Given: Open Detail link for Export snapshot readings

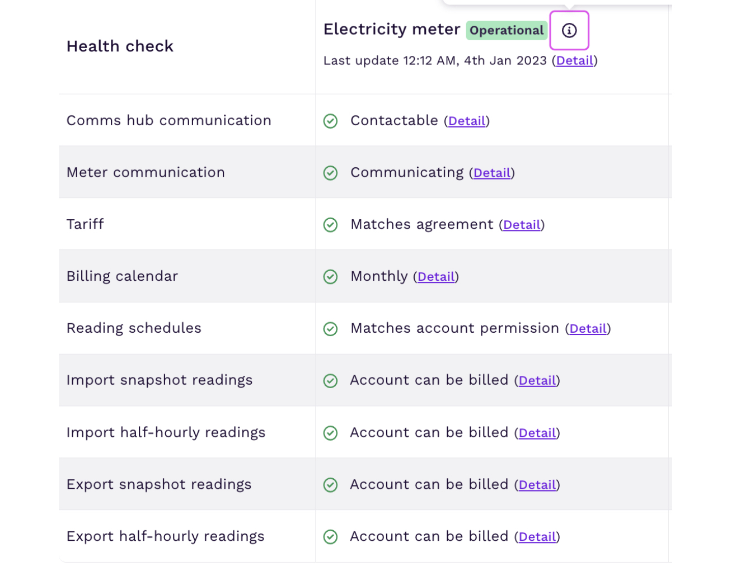Looking at the screenshot, I should tap(537, 485).
